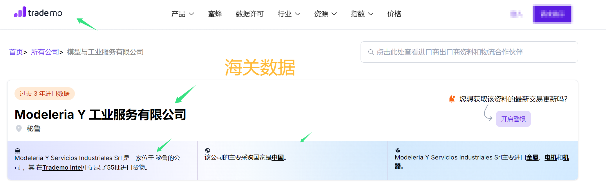Click the blurred link left of the purple button
The height and width of the screenshot is (195, 608).
516,14
